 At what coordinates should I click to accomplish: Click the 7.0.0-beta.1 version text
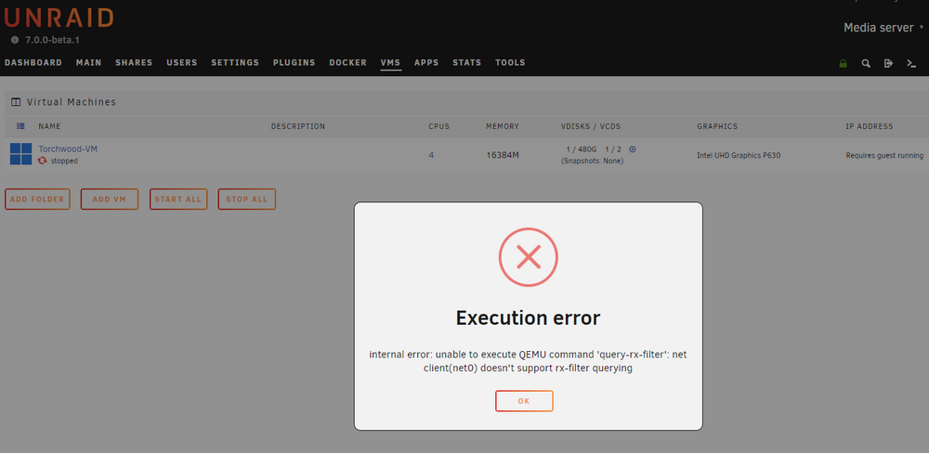pyautogui.click(x=52, y=40)
